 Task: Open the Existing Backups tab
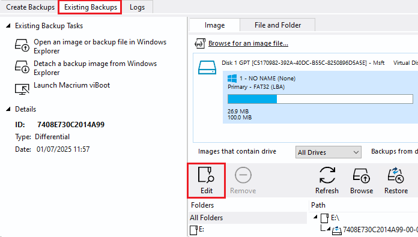[x=90, y=7]
